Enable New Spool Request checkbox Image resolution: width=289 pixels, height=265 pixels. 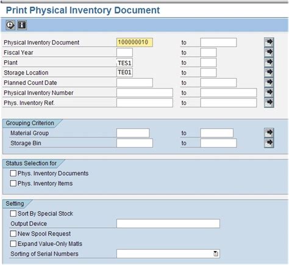click(13, 234)
